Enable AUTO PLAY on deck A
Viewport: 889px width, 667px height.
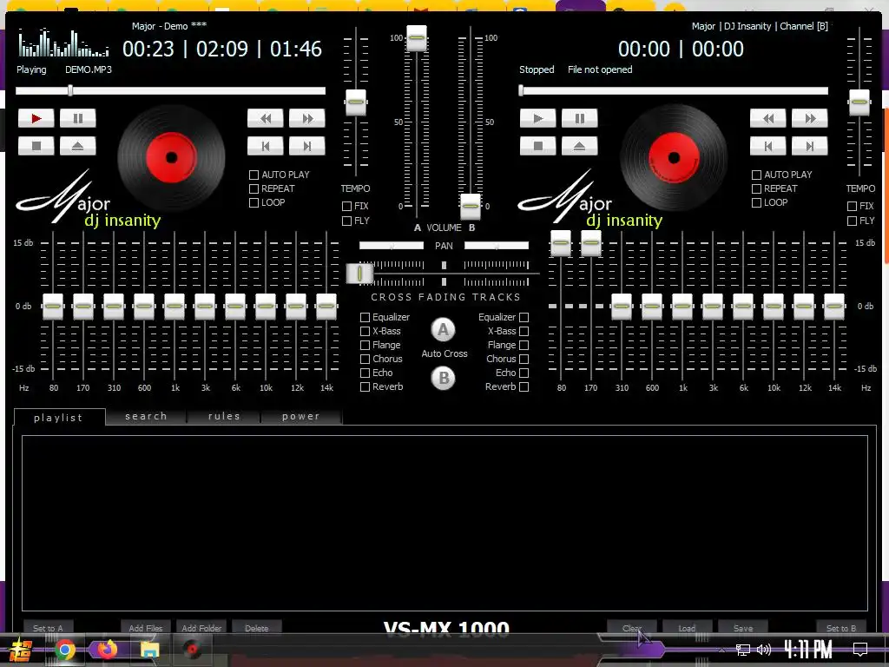tap(254, 175)
